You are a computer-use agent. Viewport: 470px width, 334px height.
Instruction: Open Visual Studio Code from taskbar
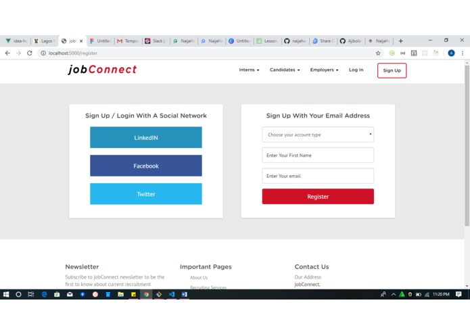(172, 295)
